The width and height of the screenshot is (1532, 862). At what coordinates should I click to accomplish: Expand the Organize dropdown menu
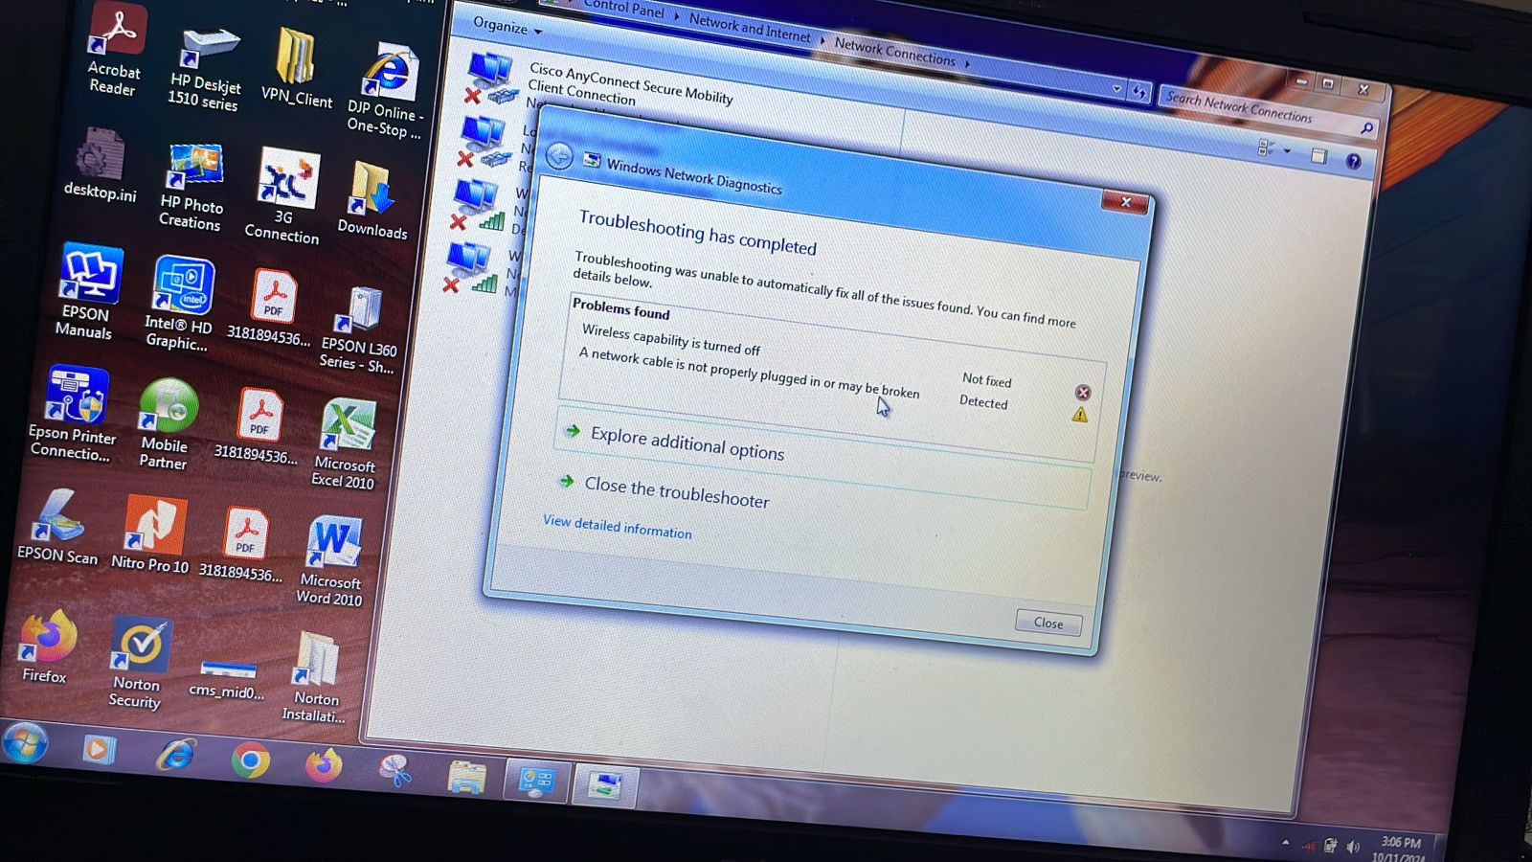pos(507,27)
